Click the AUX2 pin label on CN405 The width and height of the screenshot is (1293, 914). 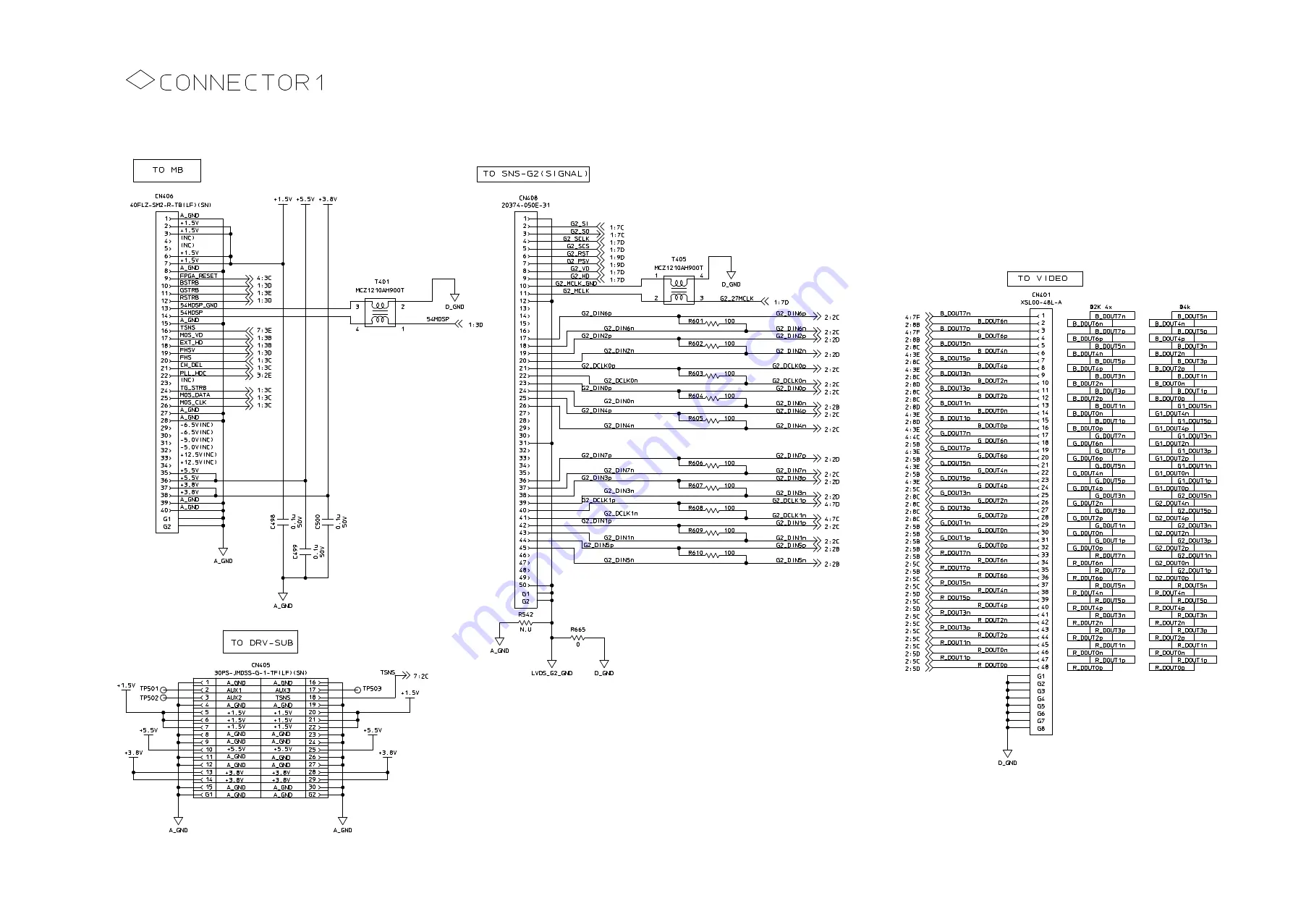click(x=235, y=698)
